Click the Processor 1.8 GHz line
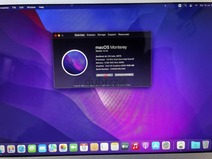212x159 pixels. (x=115, y=59)
